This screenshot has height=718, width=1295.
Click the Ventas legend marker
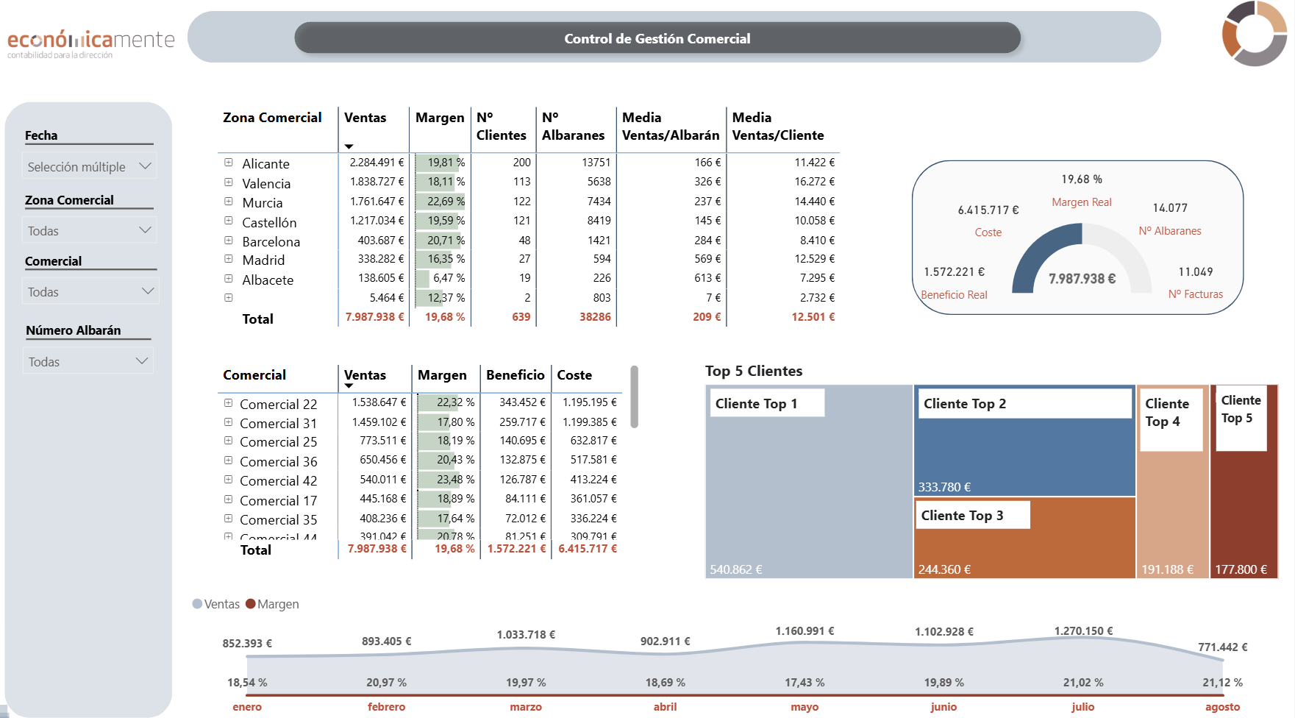click(x=197, y=604)
